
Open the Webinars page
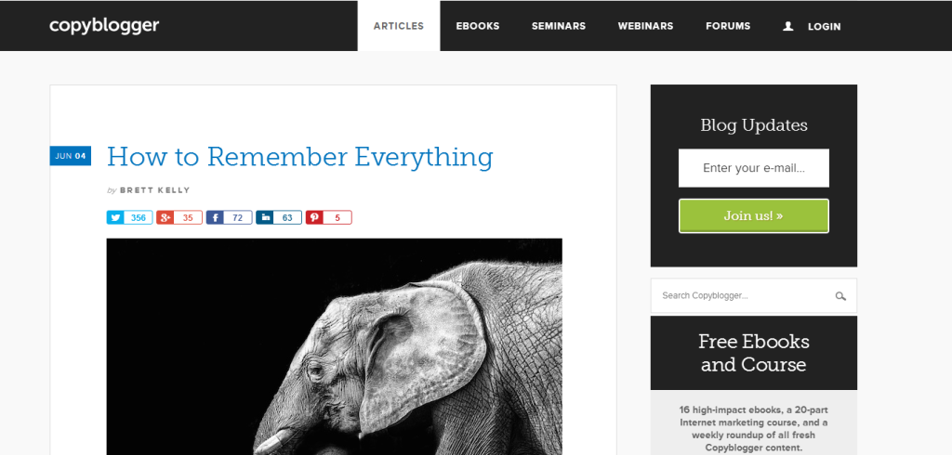click(x=645, y=26)
